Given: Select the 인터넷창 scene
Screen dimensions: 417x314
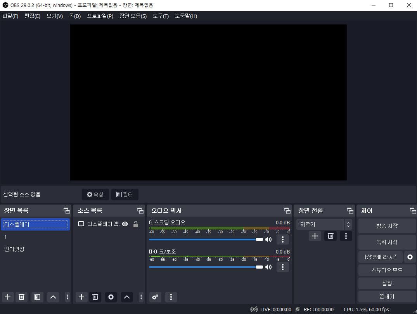Looking at the screenshot, I should [35, 249].
